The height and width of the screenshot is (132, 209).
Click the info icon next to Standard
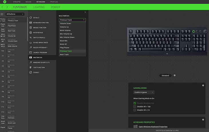tap(175, 76)
